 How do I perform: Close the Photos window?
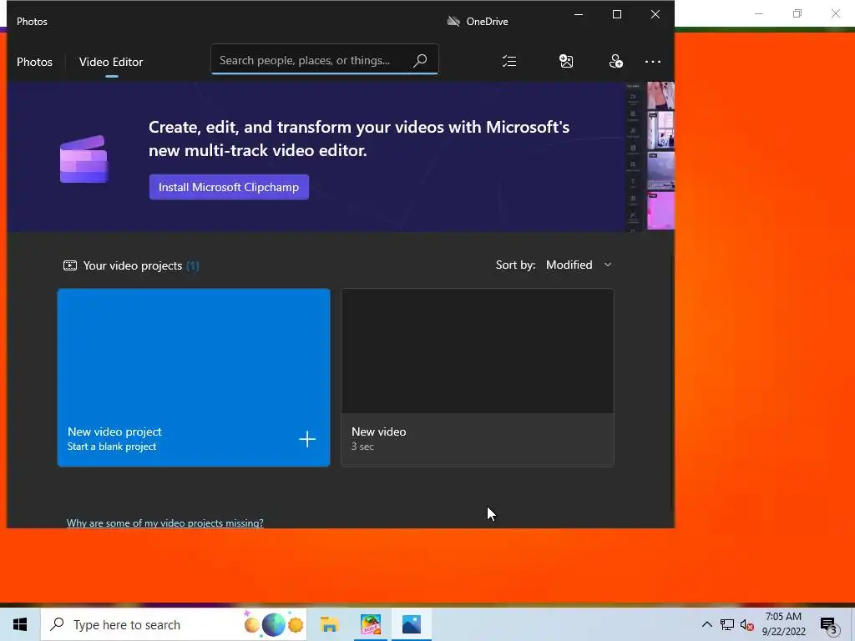click(655, 14)
